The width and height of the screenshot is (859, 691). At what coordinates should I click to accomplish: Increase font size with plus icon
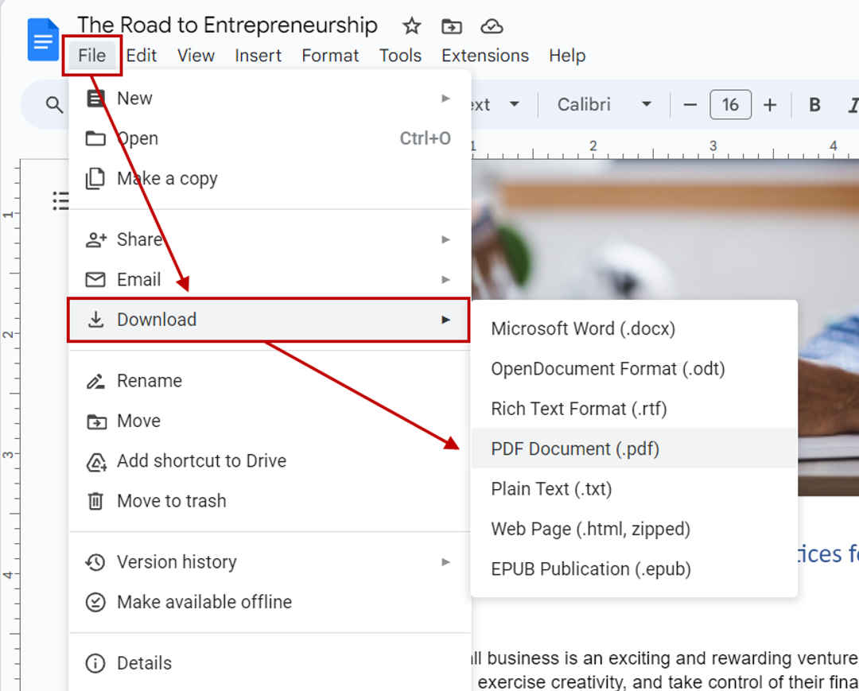769,104
